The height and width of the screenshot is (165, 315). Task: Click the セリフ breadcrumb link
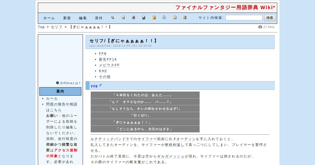[57, 27]
